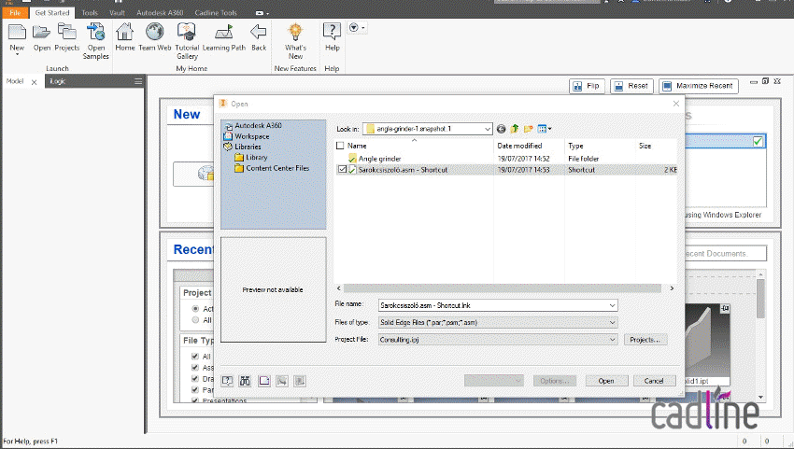Click the Open icon in Launch panel

click(41, 33)
